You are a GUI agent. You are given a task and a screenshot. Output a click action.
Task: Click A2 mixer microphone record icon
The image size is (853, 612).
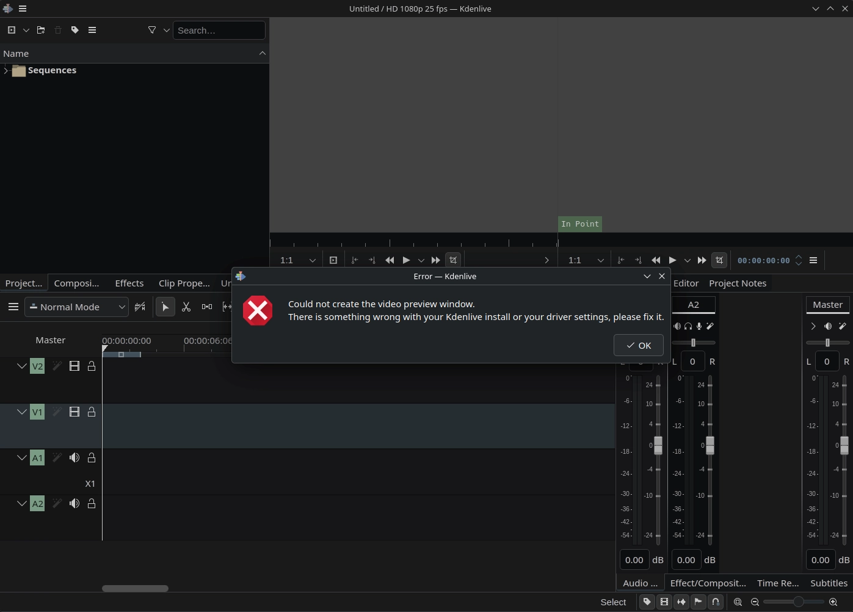(x=699, y=326)
